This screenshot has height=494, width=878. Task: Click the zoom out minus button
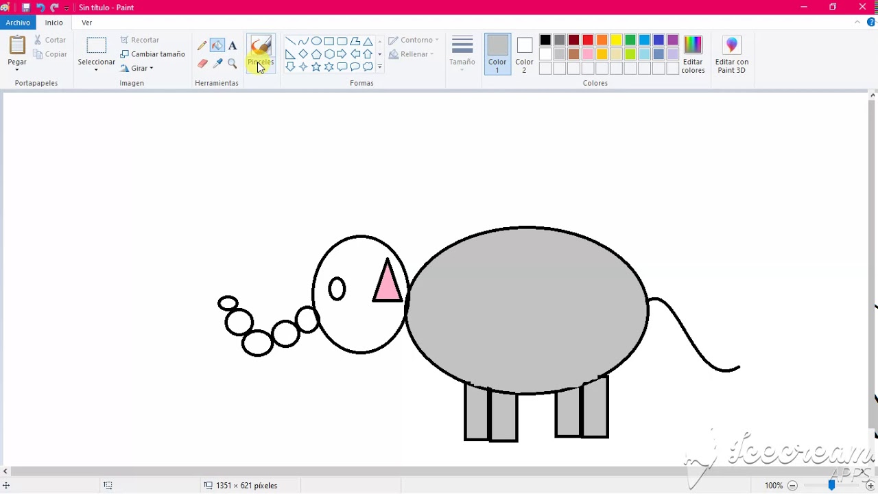792,485
